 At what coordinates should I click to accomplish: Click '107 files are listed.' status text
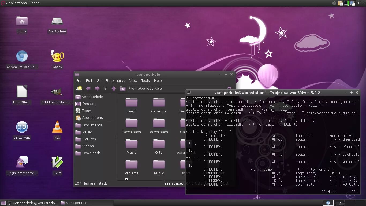tap(91, 183)
